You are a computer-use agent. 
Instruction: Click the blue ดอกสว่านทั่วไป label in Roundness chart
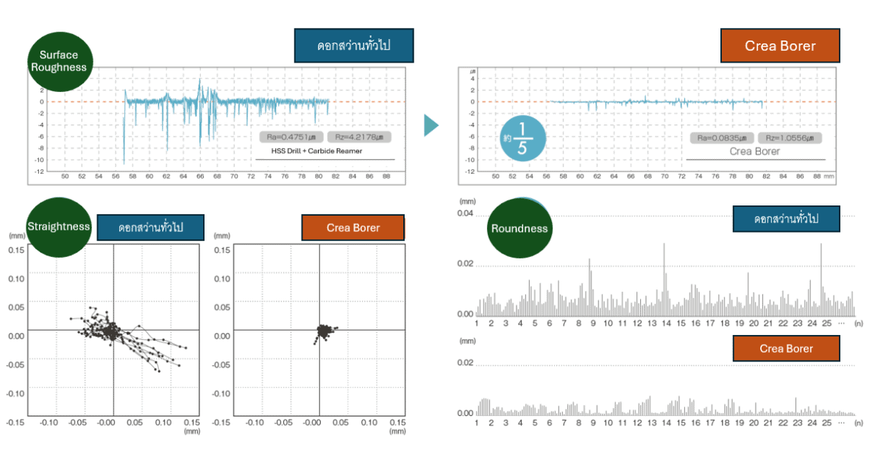pyautogui.click(x=786, y=219)
